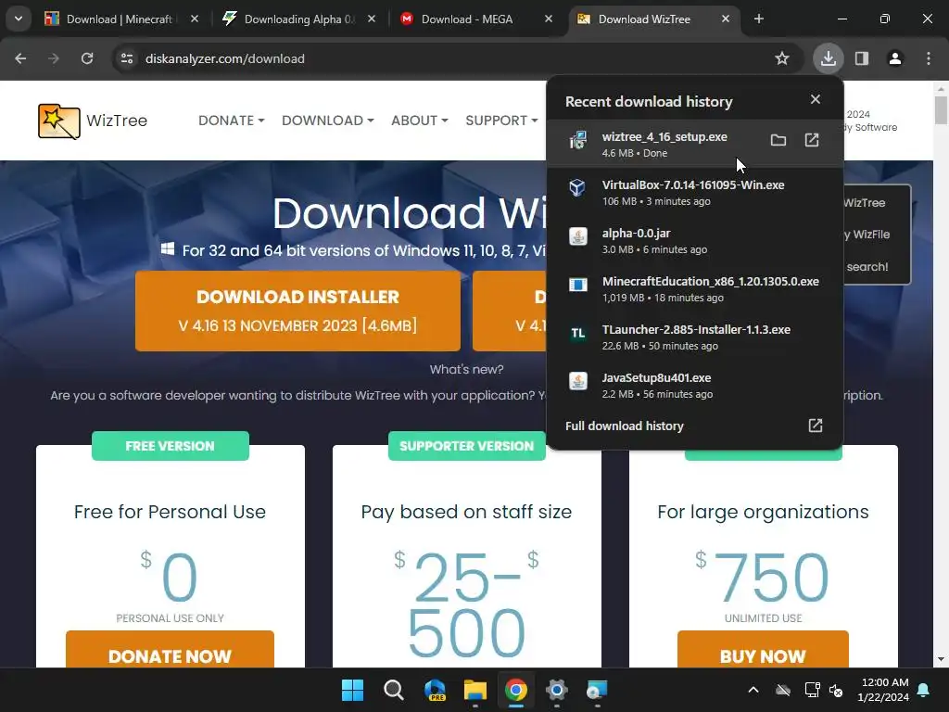The width and height of the screenshot is (949, 712).
Task: Switch to the Download - MEGA tab
Action: [x=477, y=19]
